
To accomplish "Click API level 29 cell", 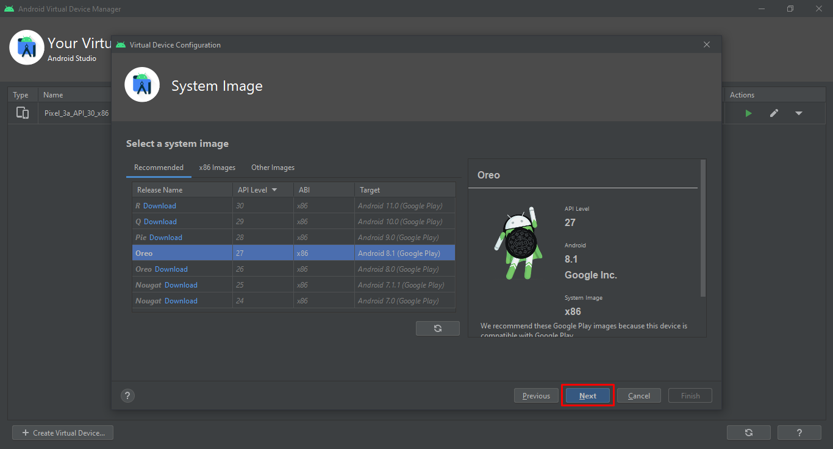I will coord(263,222).
